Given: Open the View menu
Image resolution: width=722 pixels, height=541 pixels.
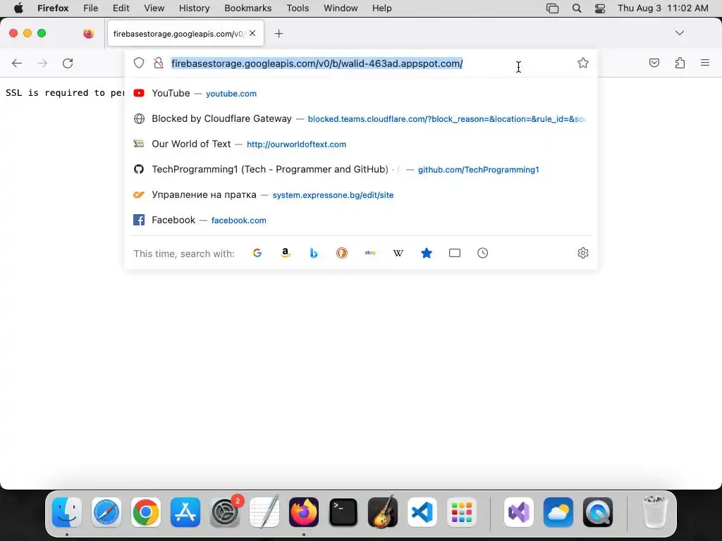Looking at the screenshot, I should [x=154, y=8].
